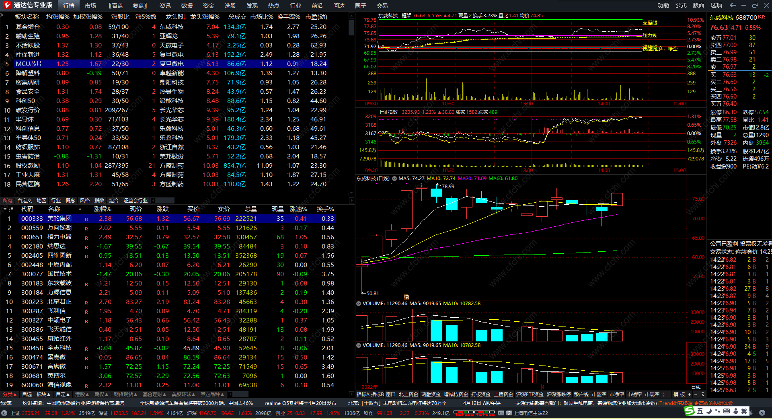Screen dimensions: 772x419
Task: Switch to 复盘 mode
Action: coord(140,6)
